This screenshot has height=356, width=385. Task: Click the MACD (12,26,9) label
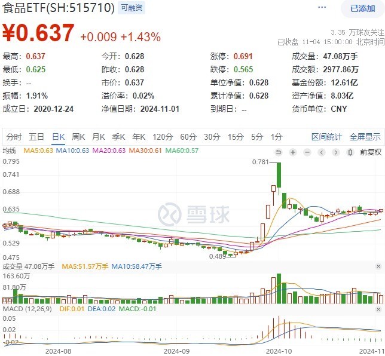pos(27,309)
